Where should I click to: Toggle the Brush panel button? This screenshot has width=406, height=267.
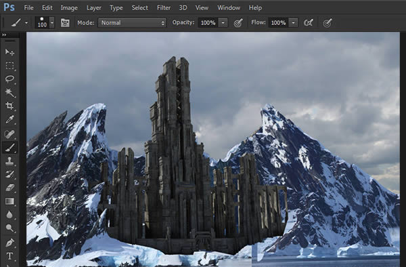click(65, 23)
